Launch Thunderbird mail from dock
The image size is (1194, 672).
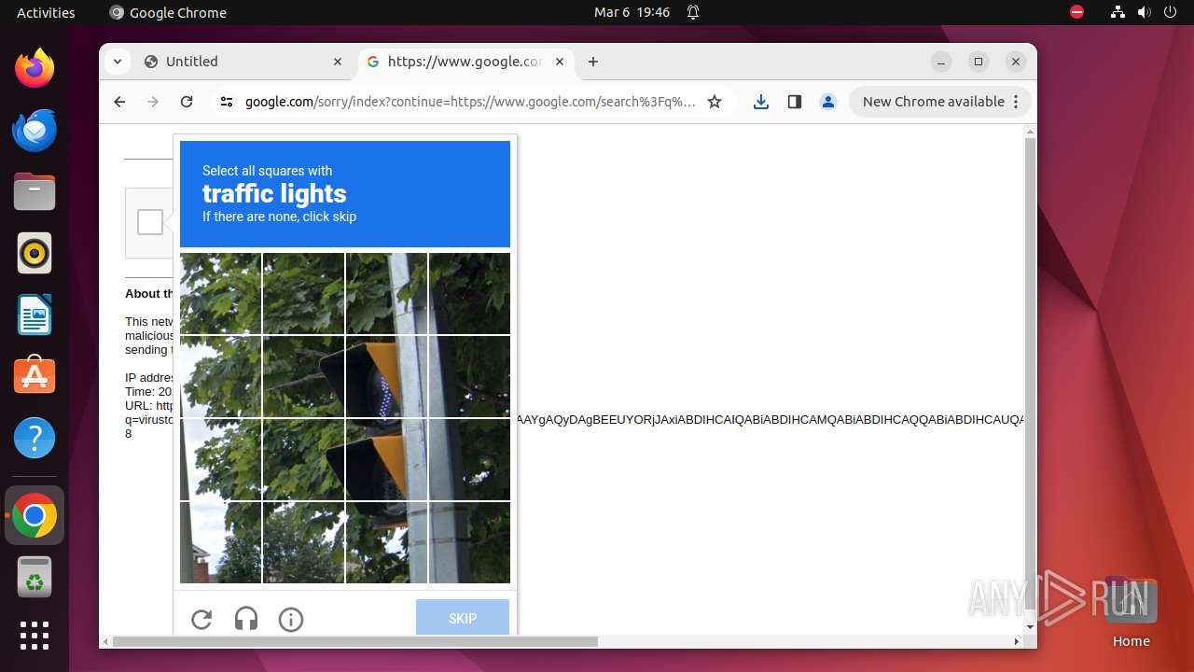click(x=35, y=130)
